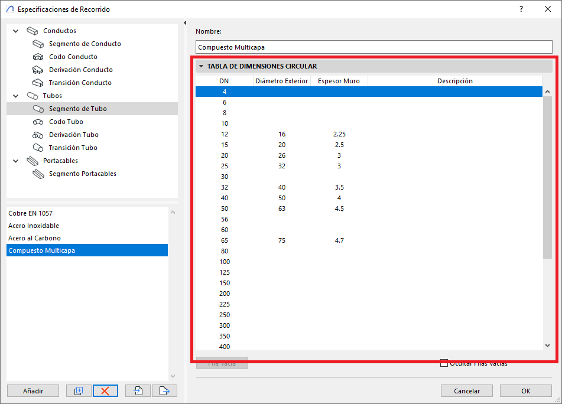Click the red X delete button

pos(105,390)
